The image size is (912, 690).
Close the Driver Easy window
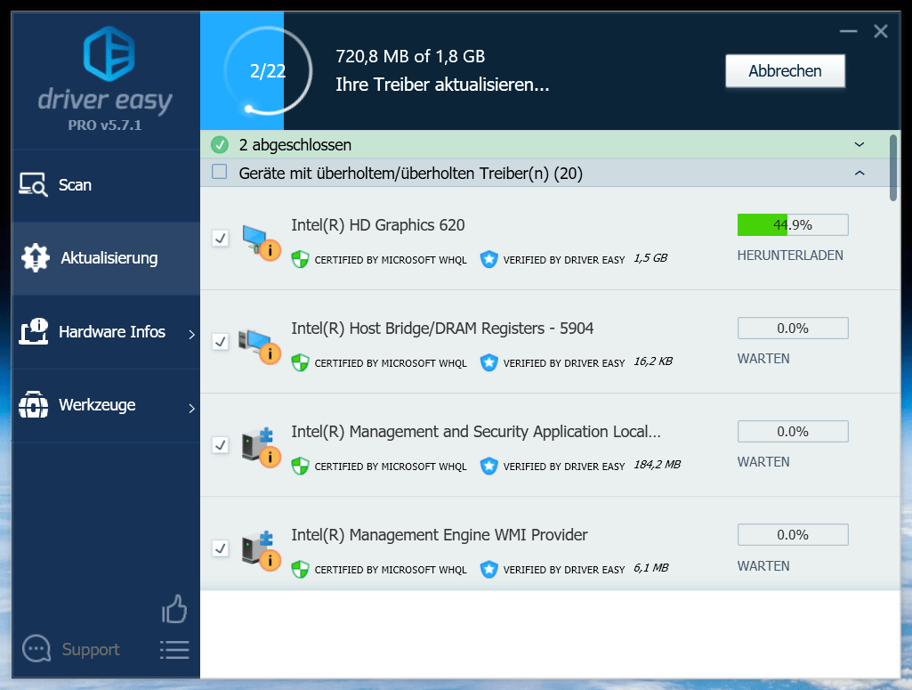(881, 31)
